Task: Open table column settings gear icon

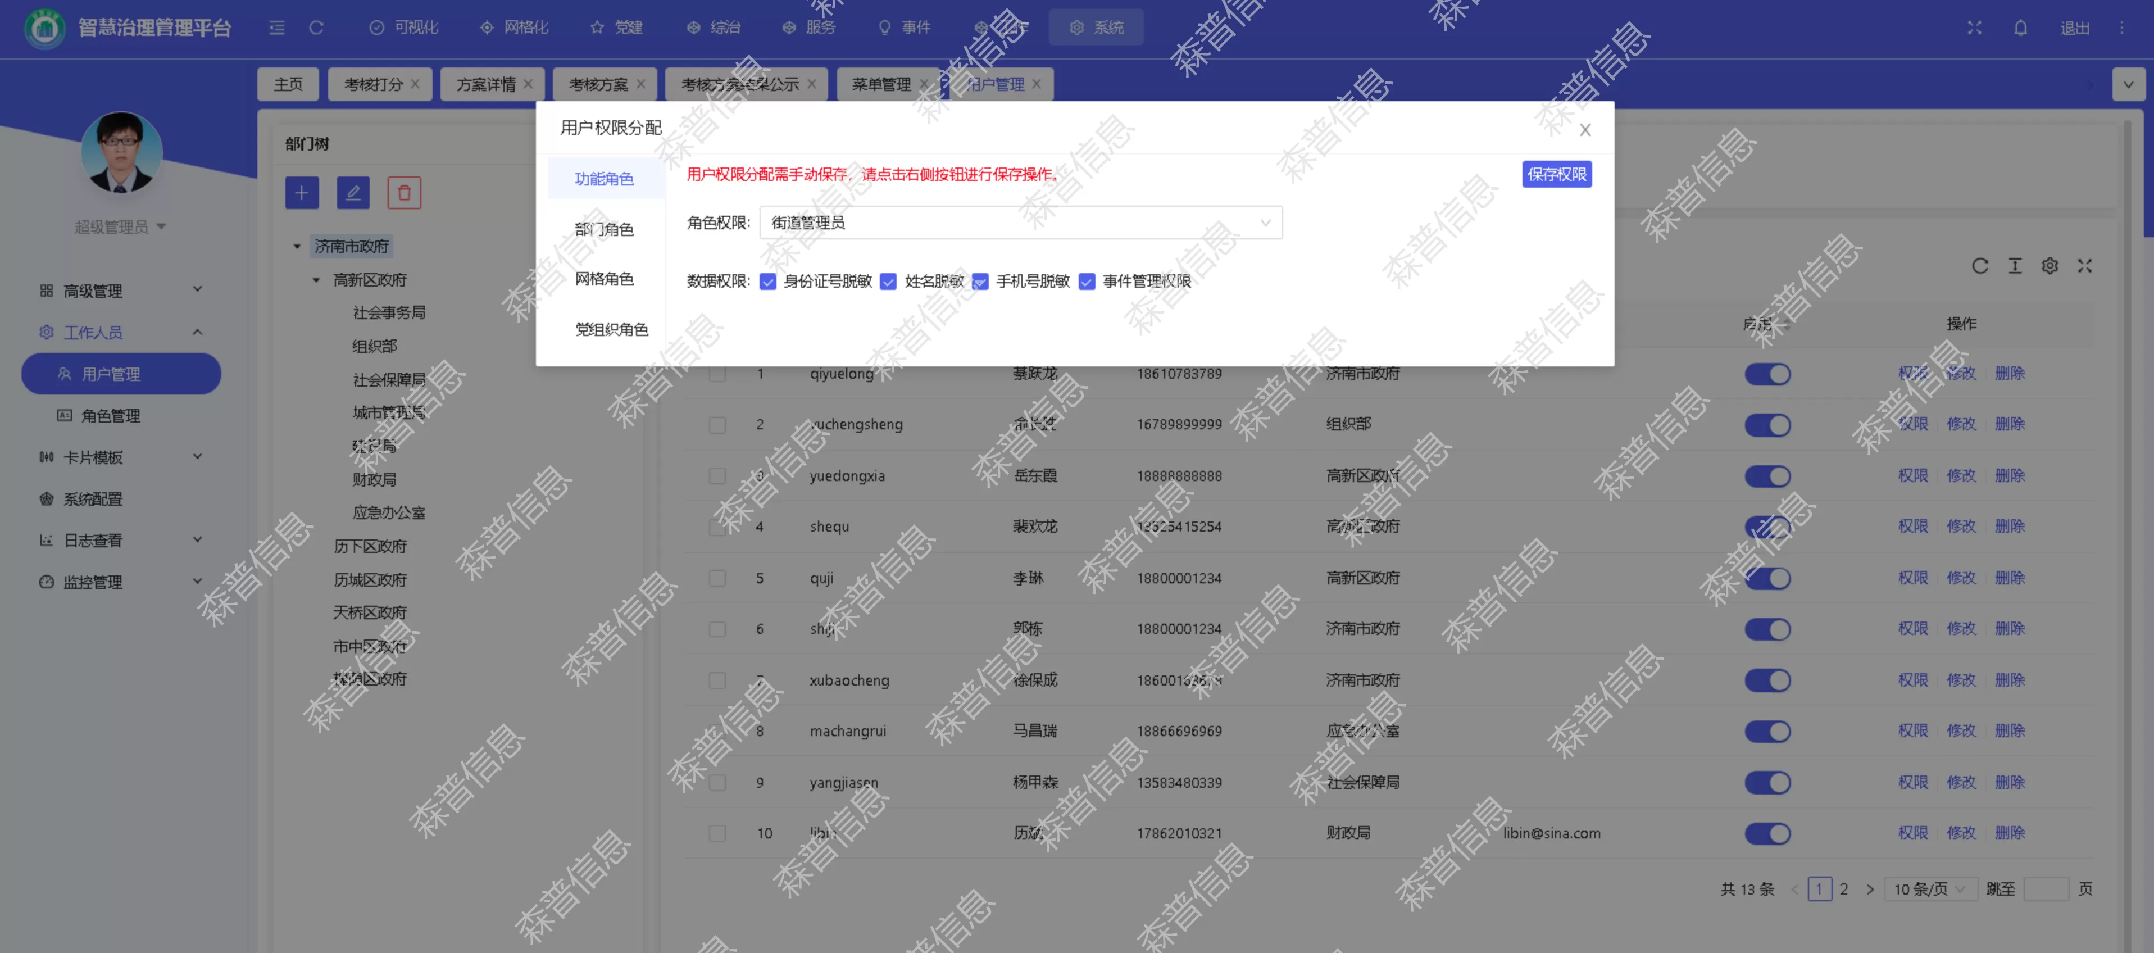Action: click(2050, 266)
